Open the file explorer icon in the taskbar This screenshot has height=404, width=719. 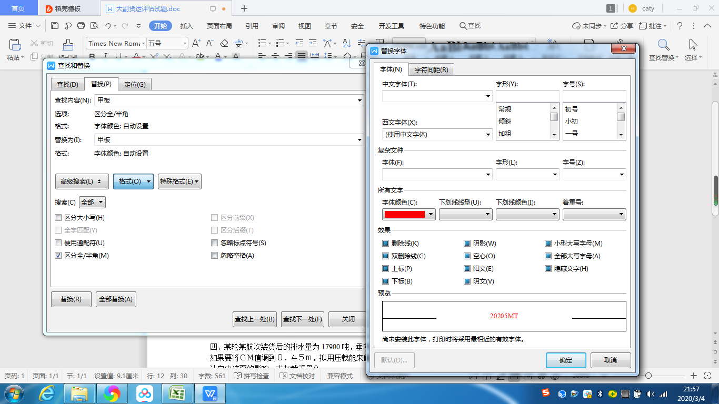click(x=79, y=393)
